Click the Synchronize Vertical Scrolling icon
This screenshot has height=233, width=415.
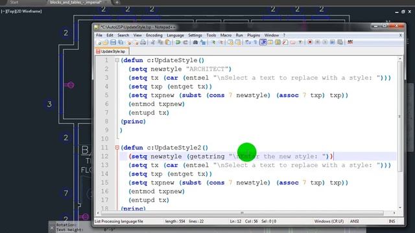point(231,42)
